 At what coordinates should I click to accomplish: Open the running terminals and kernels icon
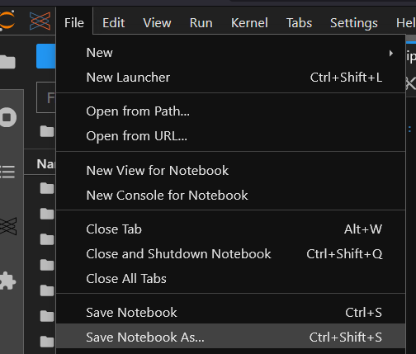click(7, 117)
